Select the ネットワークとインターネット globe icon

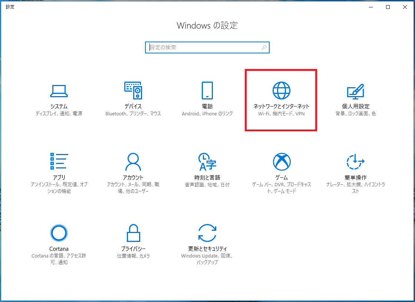pos(281,90)
